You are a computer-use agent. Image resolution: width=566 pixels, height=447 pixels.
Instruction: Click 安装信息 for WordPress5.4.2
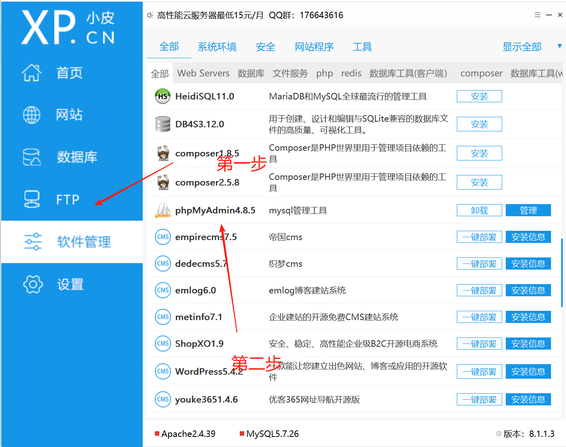click(528, 371)
